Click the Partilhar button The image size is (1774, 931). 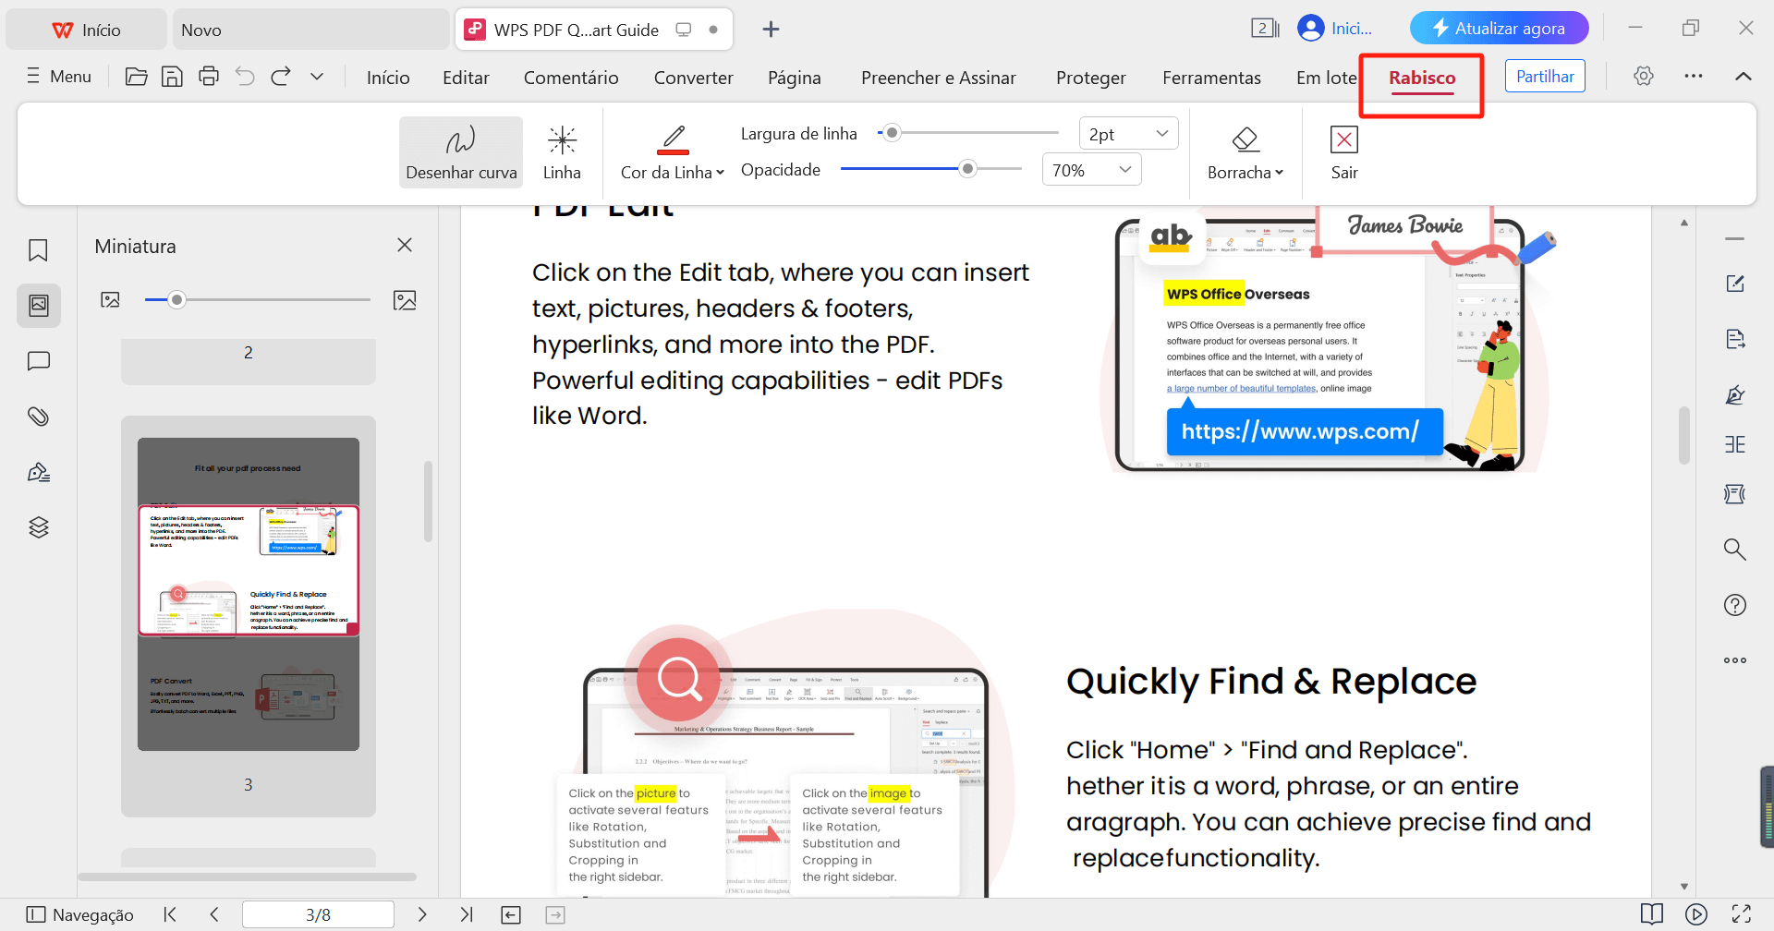point(1544,75)
